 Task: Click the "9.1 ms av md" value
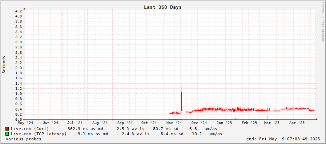pyautogui.click(x=93, y=134)
